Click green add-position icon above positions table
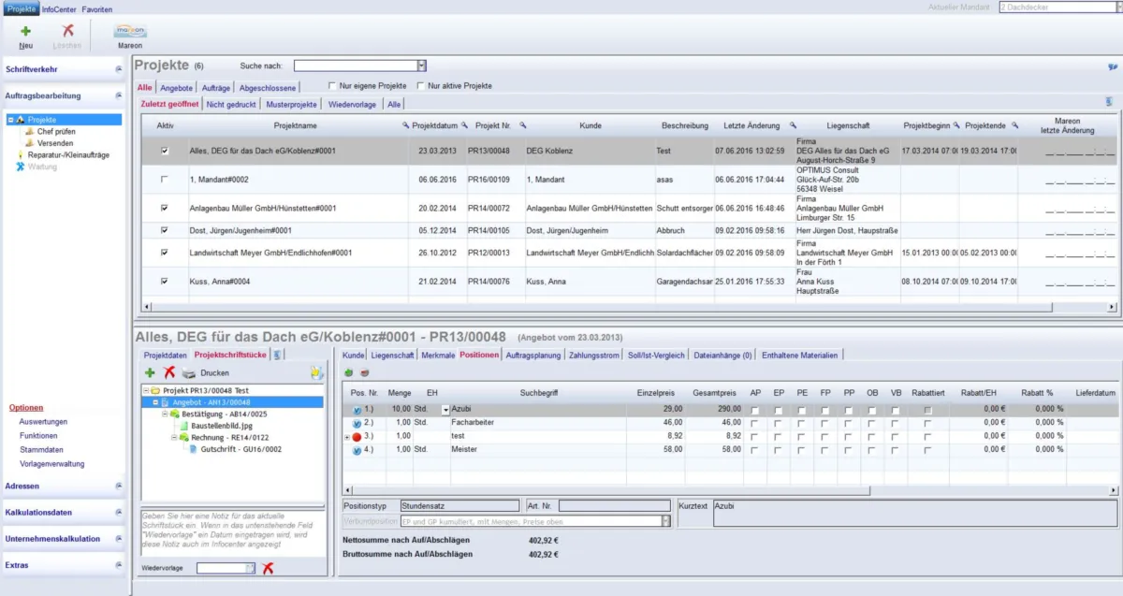This screenshot has width=1123, height=596. pyautogui.click(x=348, y=372)
